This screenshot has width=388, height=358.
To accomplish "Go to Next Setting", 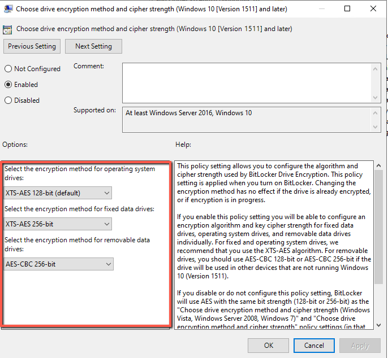I will pos(93,46).
